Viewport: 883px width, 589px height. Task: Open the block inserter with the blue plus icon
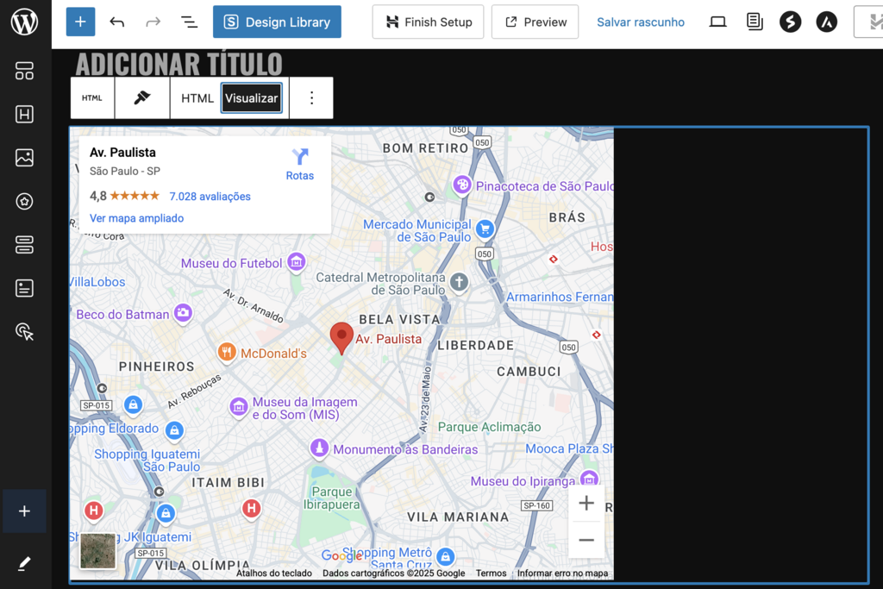pos(80,21)
